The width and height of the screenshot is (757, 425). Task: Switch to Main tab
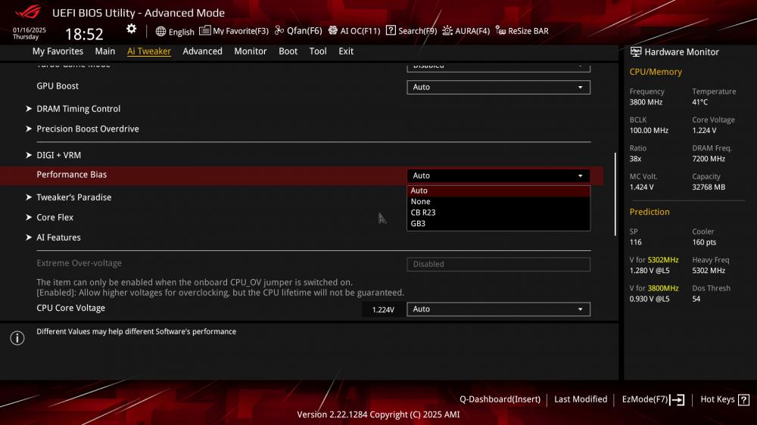tap(104, 51)
